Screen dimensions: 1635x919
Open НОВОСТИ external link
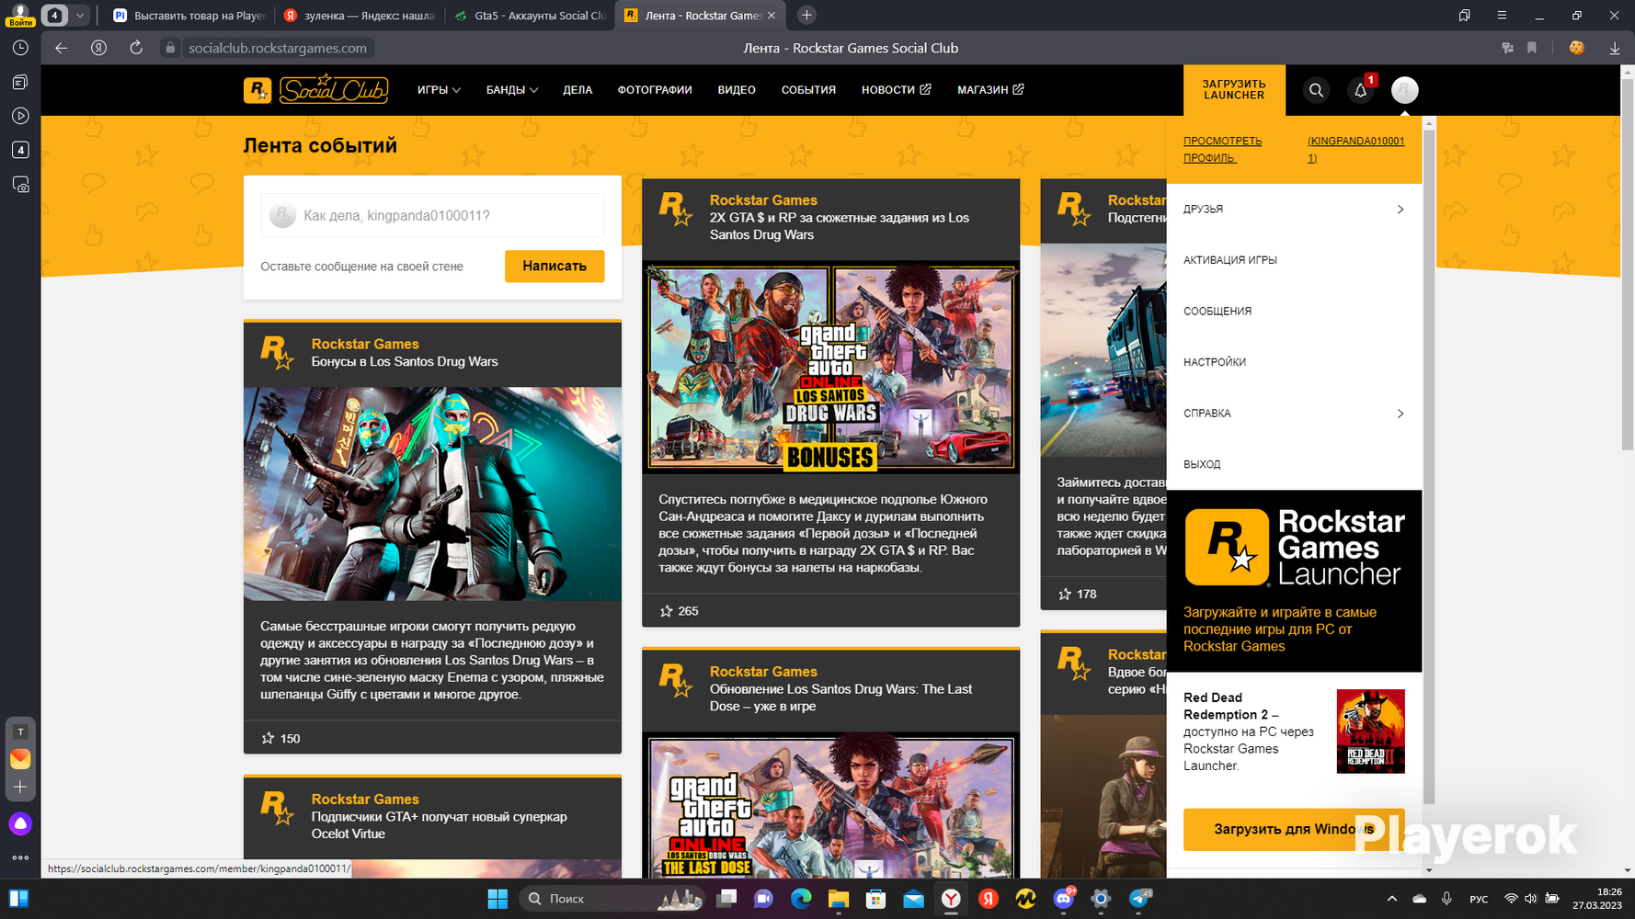pyautogui.click(x=897, y=90)
